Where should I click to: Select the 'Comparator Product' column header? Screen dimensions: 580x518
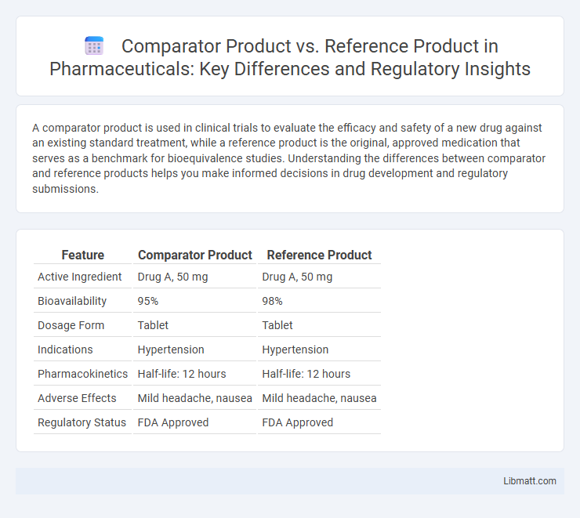(194, 255)
